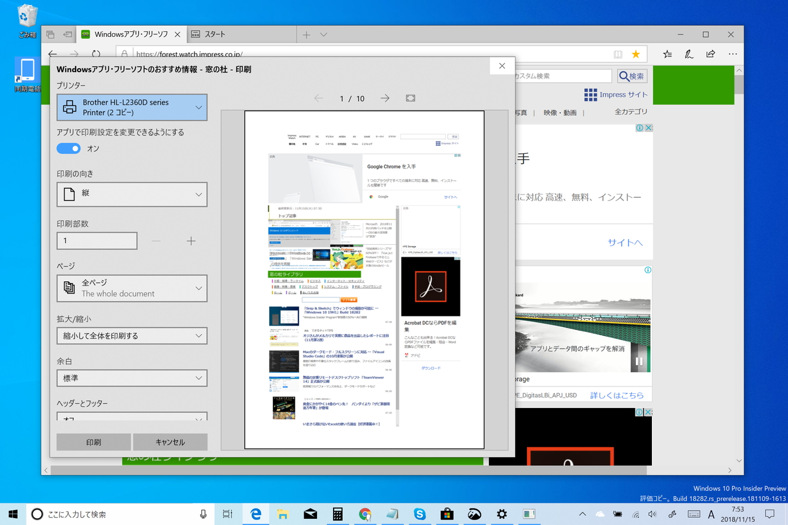Open the Brother HL-L2360D printer dropdown
Image resolution: width=788 pixels, height=525 pixels.
(x=132, y=107)
